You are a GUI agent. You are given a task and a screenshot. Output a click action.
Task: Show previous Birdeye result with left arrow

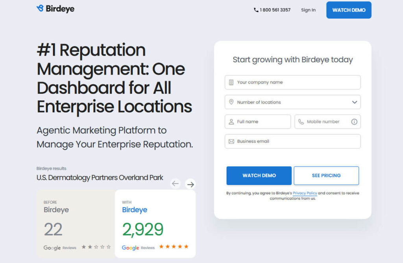pyautogui.click(x=176, y=183)
